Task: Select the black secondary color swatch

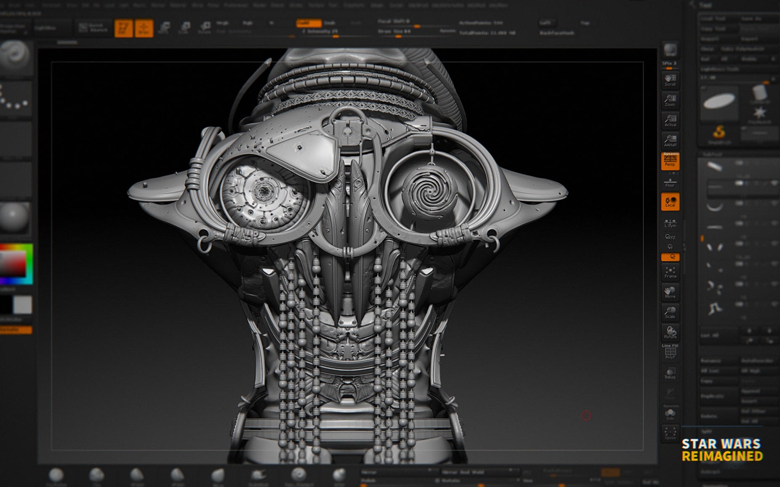Action: (6, 305)
